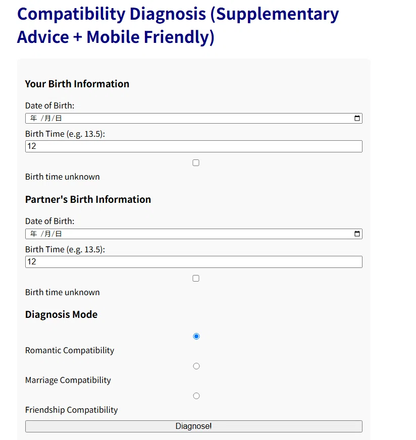Click the Romantic Compatibility label text
The image size is (416, 440).
(70, 350)
